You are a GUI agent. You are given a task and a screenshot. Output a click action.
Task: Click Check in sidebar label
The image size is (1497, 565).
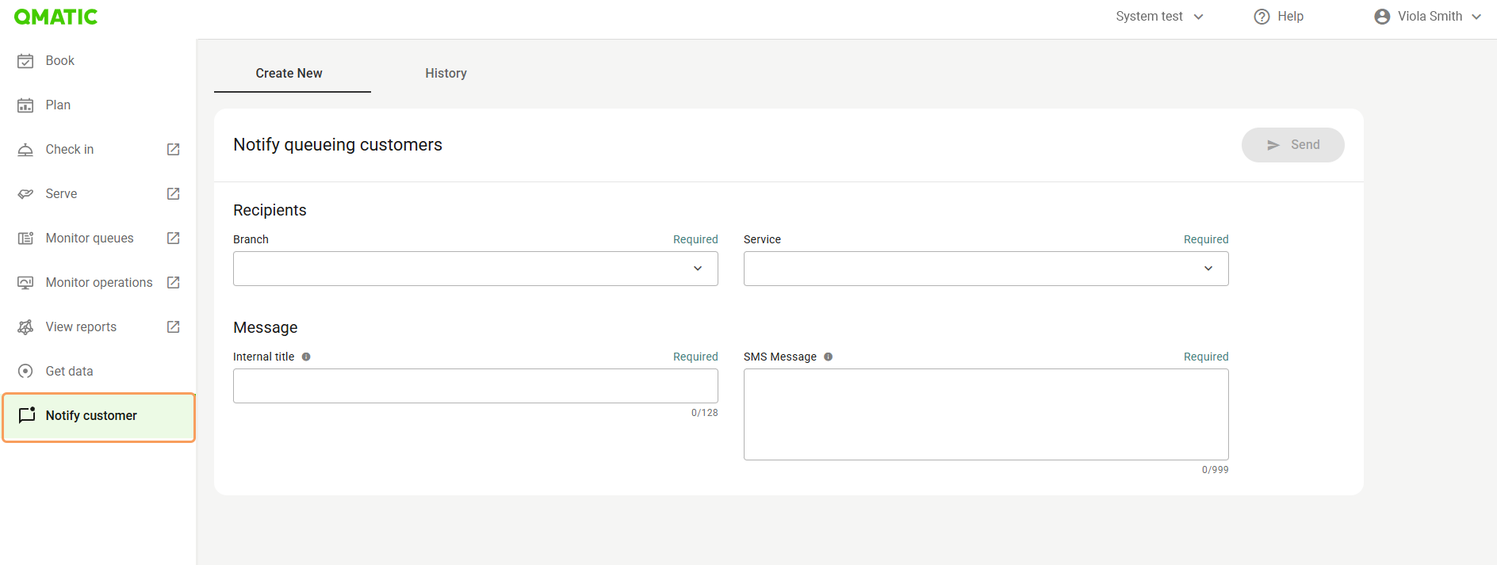[x=70, y=150]
